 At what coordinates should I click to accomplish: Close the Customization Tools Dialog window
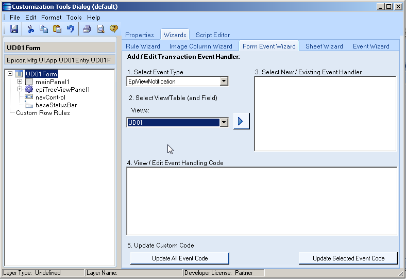pyautogui.click(x=398, y=7)
